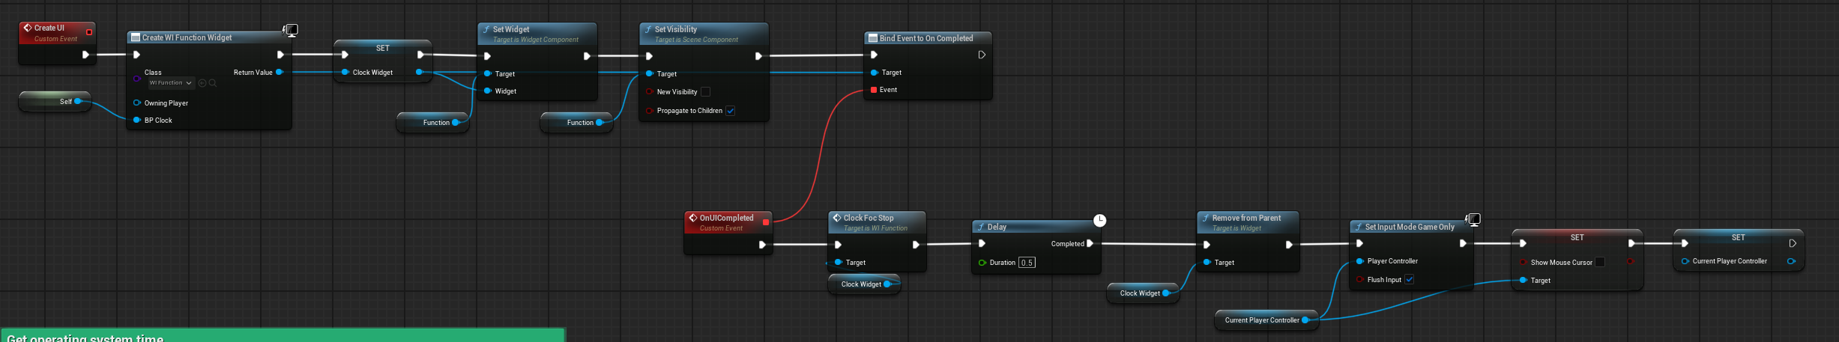Click the Duration value field on Delay

click(x=1027, y=263)
